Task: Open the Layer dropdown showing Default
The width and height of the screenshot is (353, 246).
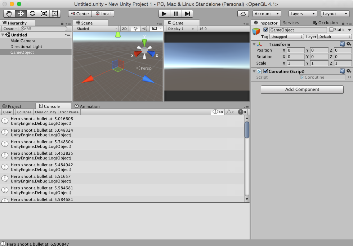Action: pos(334,36)
